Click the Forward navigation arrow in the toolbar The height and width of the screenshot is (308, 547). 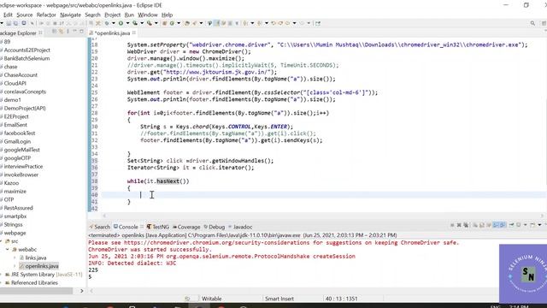point(302,23)
